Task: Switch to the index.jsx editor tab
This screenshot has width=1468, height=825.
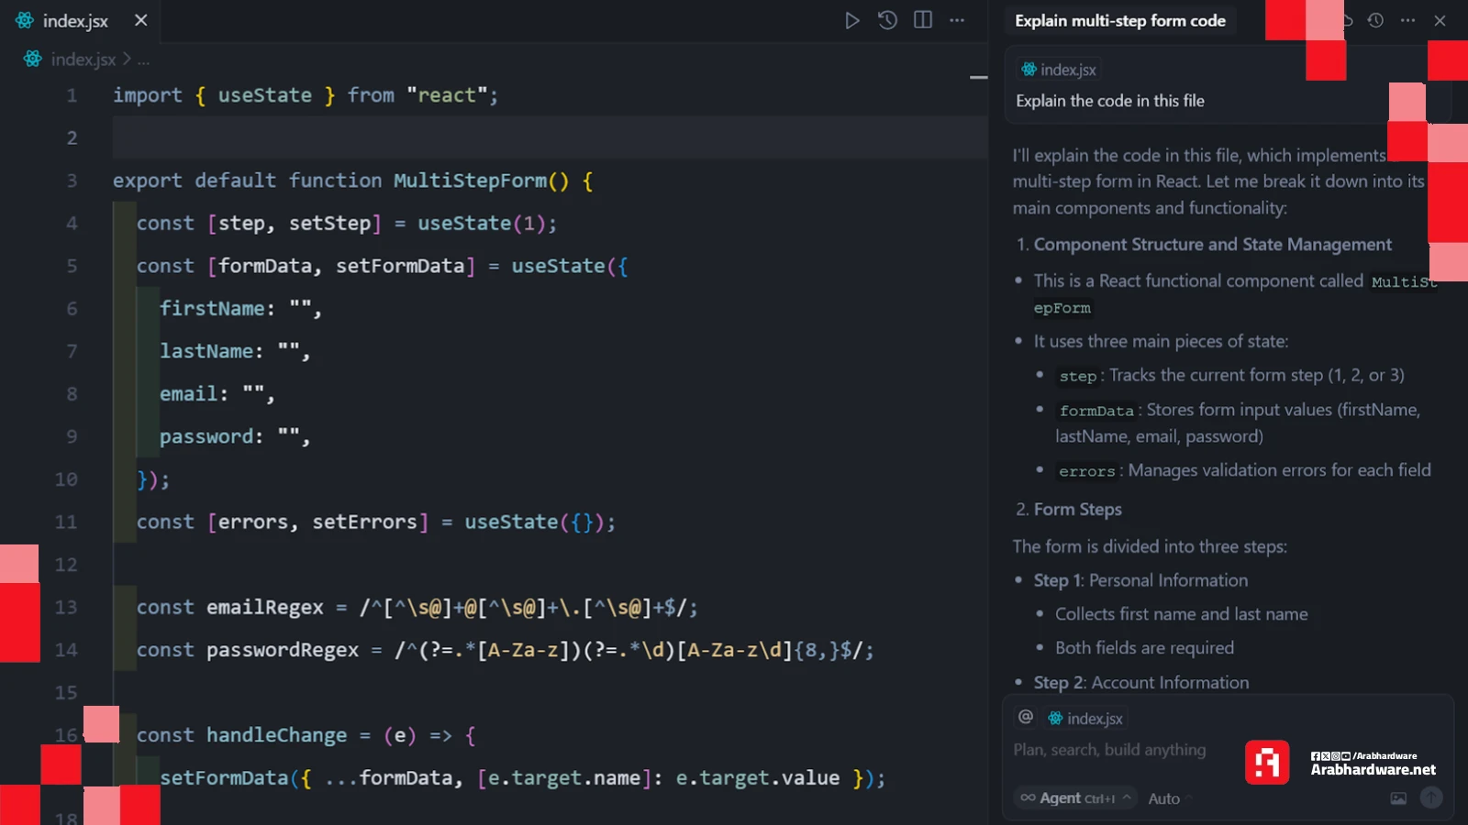Action: 75,20
